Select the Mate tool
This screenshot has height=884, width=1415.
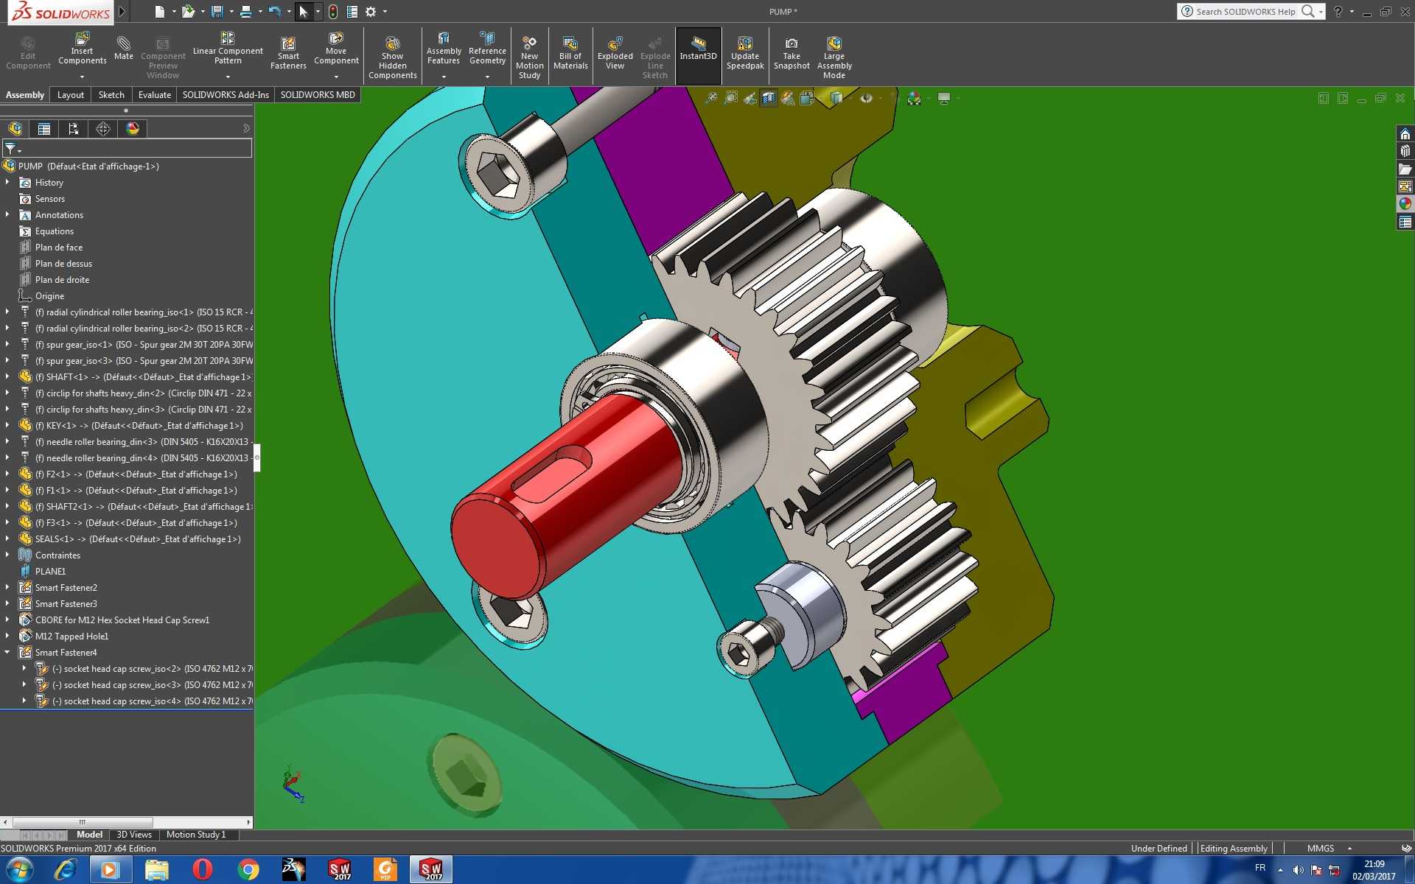tap(124, 47)
